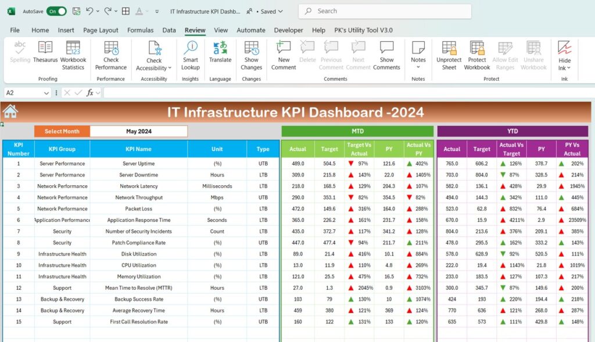
Task: Click the Undo arrow
Action: point(89,11)
